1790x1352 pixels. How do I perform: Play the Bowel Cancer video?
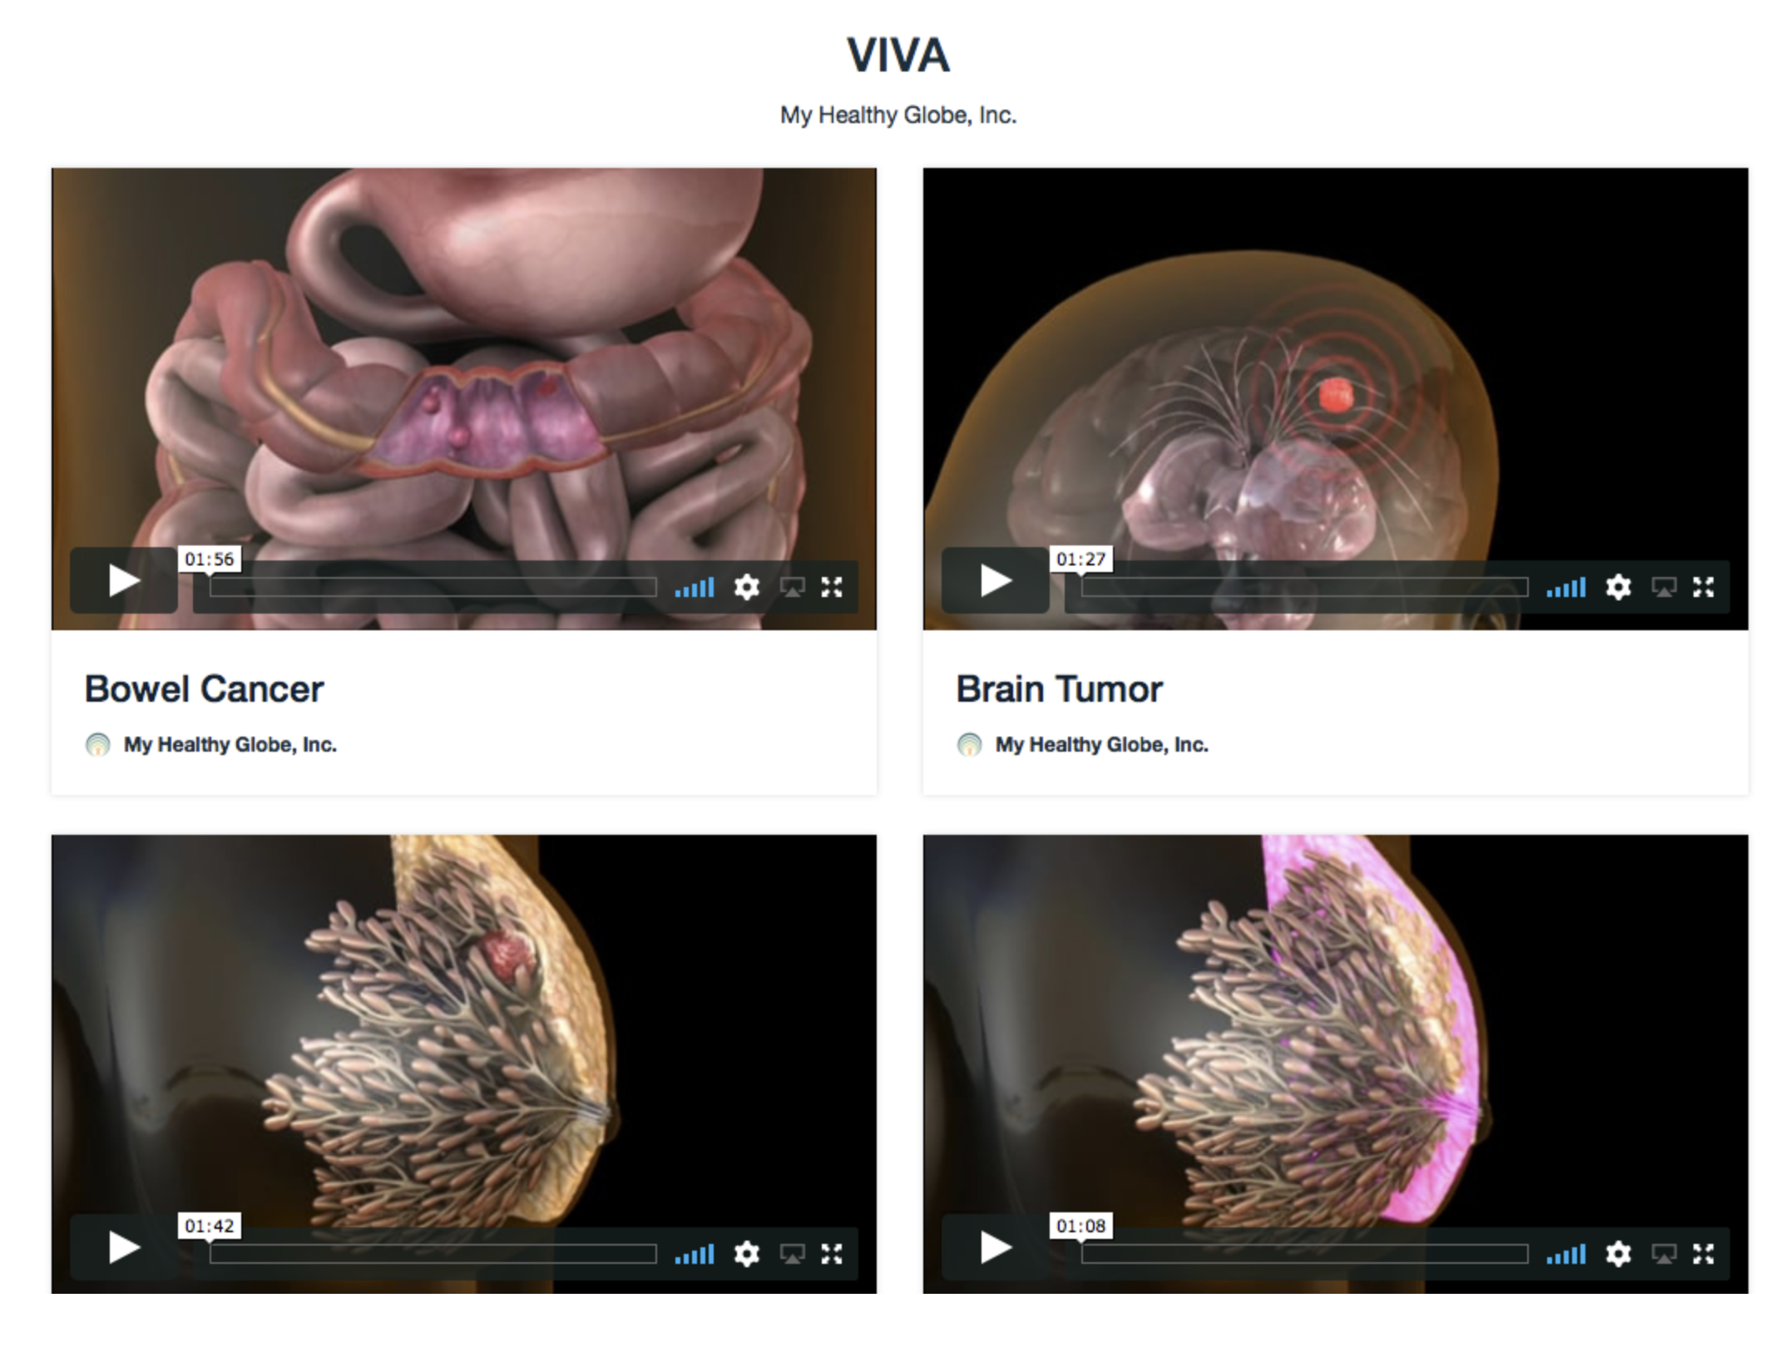(123, 580)
